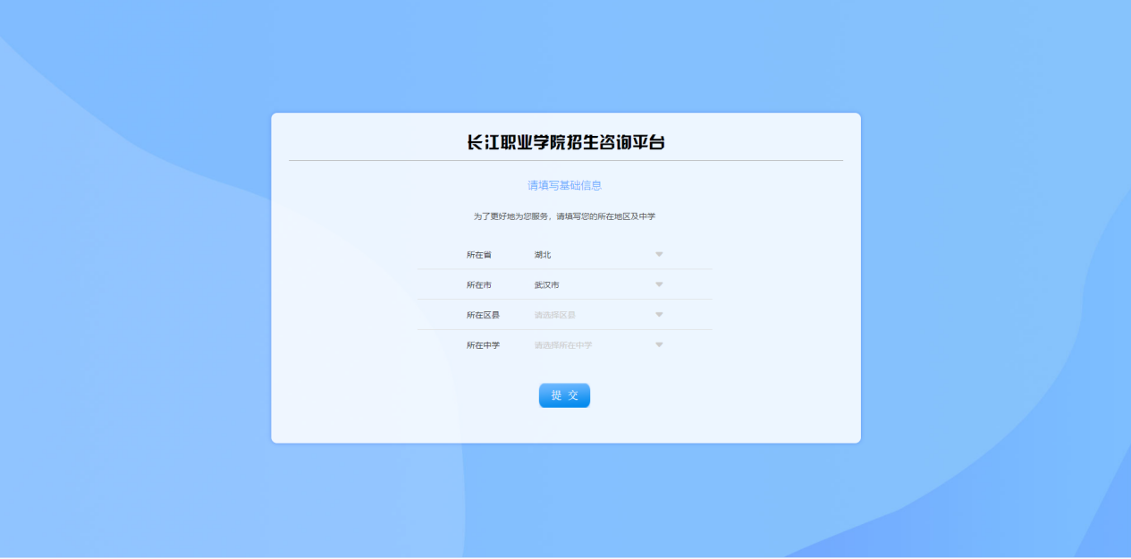Expand the 请选择所在中学 school selector
This screenshot has height=559, width=1131.
[x=563, y=345]
